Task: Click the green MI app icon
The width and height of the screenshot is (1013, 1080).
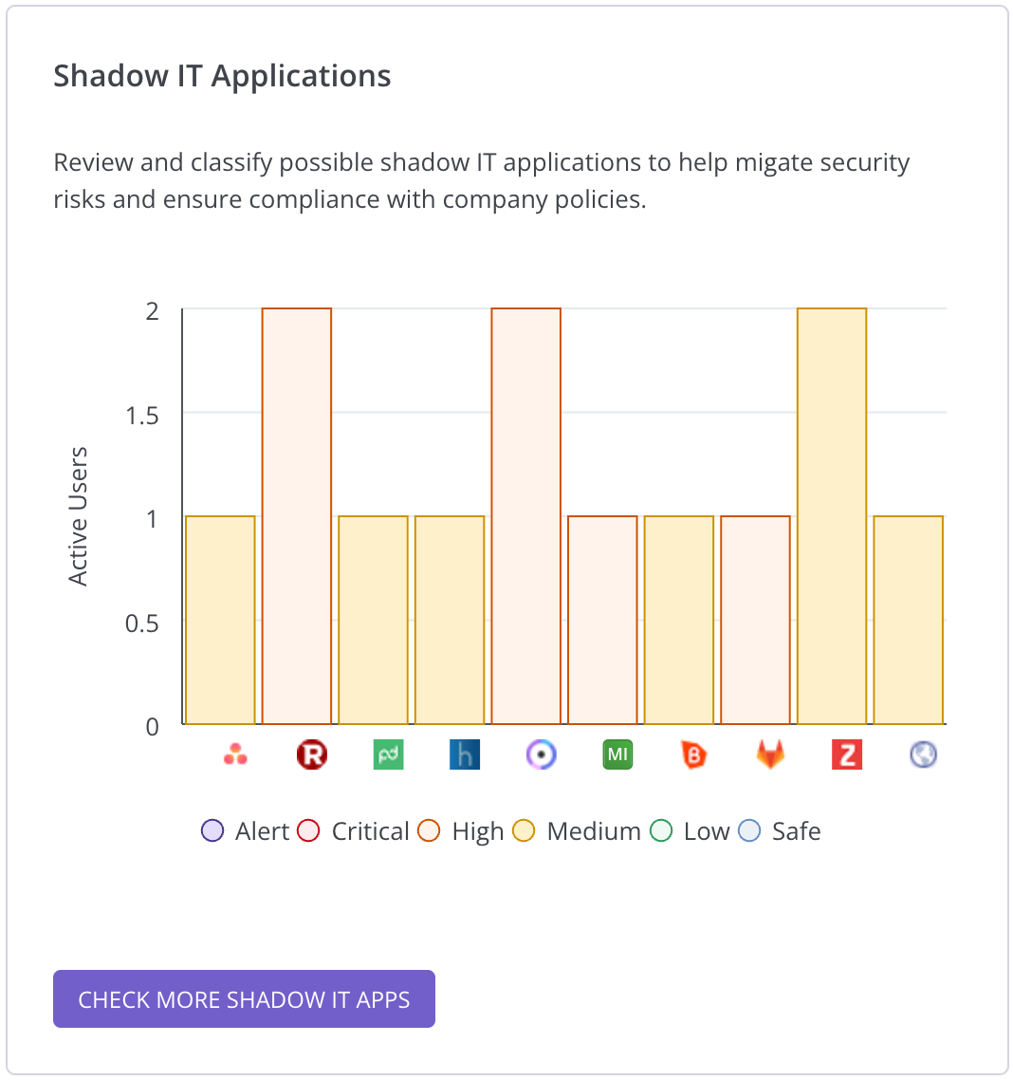Action: (x=617, y=755)
